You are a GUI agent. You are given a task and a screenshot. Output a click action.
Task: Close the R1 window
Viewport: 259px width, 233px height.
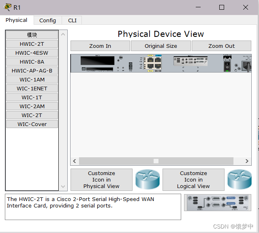pos(246,7)
